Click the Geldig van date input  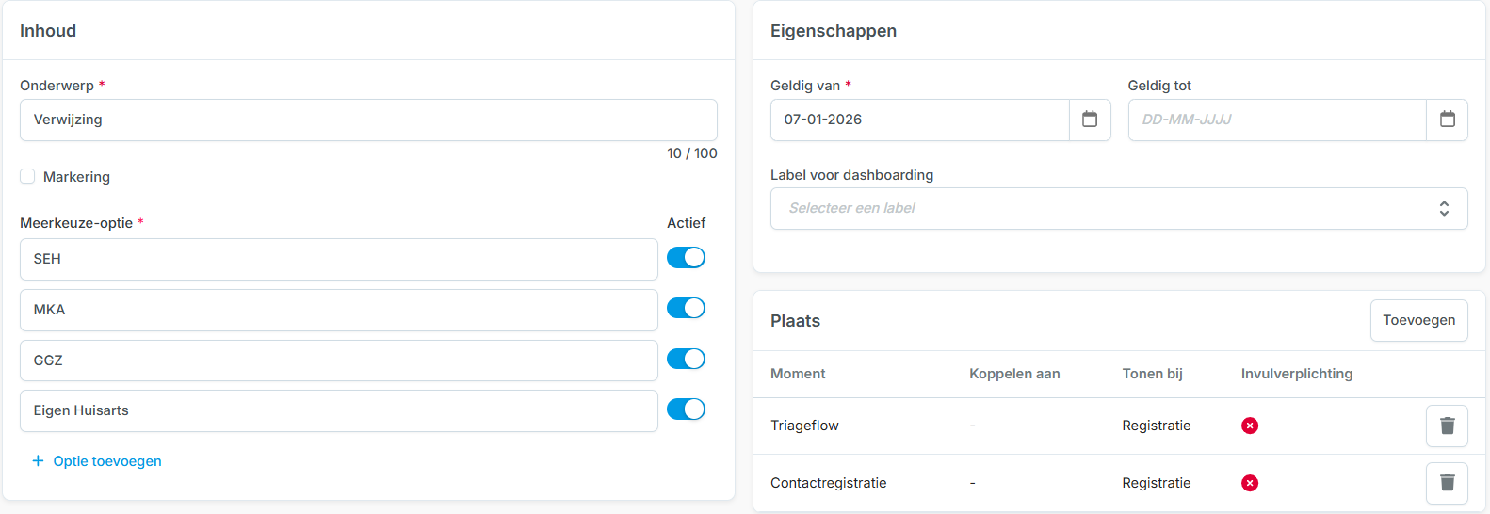(x=919, y=120)
